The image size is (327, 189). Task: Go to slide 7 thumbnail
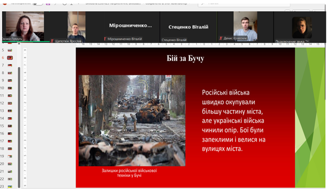10,65
